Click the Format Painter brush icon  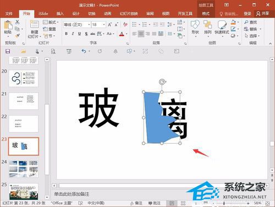[x=17, y=36]
